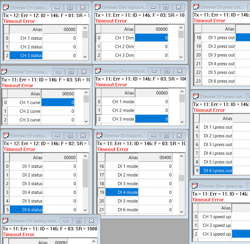Screen dimensions: 250x244
Task: Open the Dimmer Dim curve window icon menu
Action: pos(4,72)
